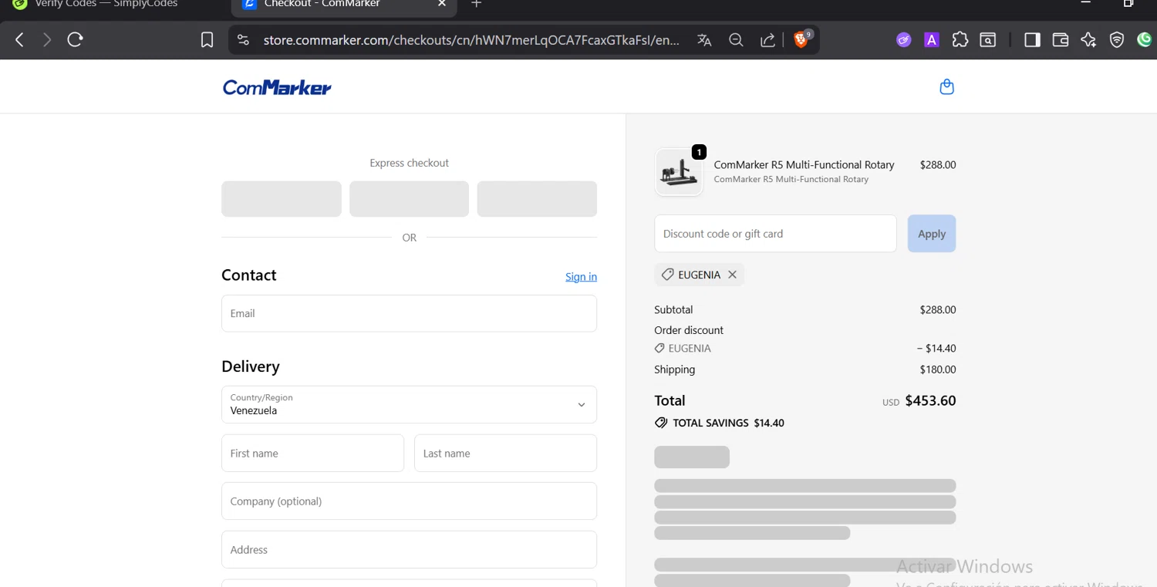The width and height of the screenshot is (1157, 587).
Task: Click the TOTAL SAVINGS $14.40 text
Action: (x=728, y=423)
